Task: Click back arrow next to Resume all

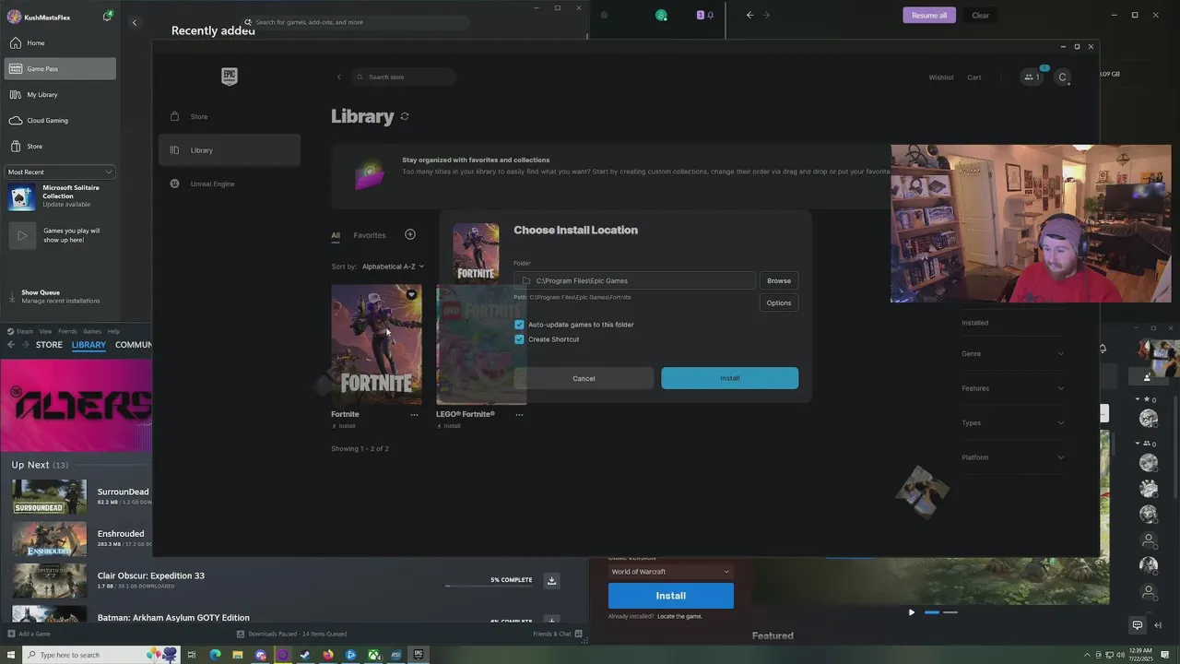Action: pos(749,15)
